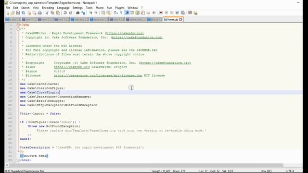Close the current document via toolbar Close icon
Screen dimensions: 308x173
[x=29, y=13]
